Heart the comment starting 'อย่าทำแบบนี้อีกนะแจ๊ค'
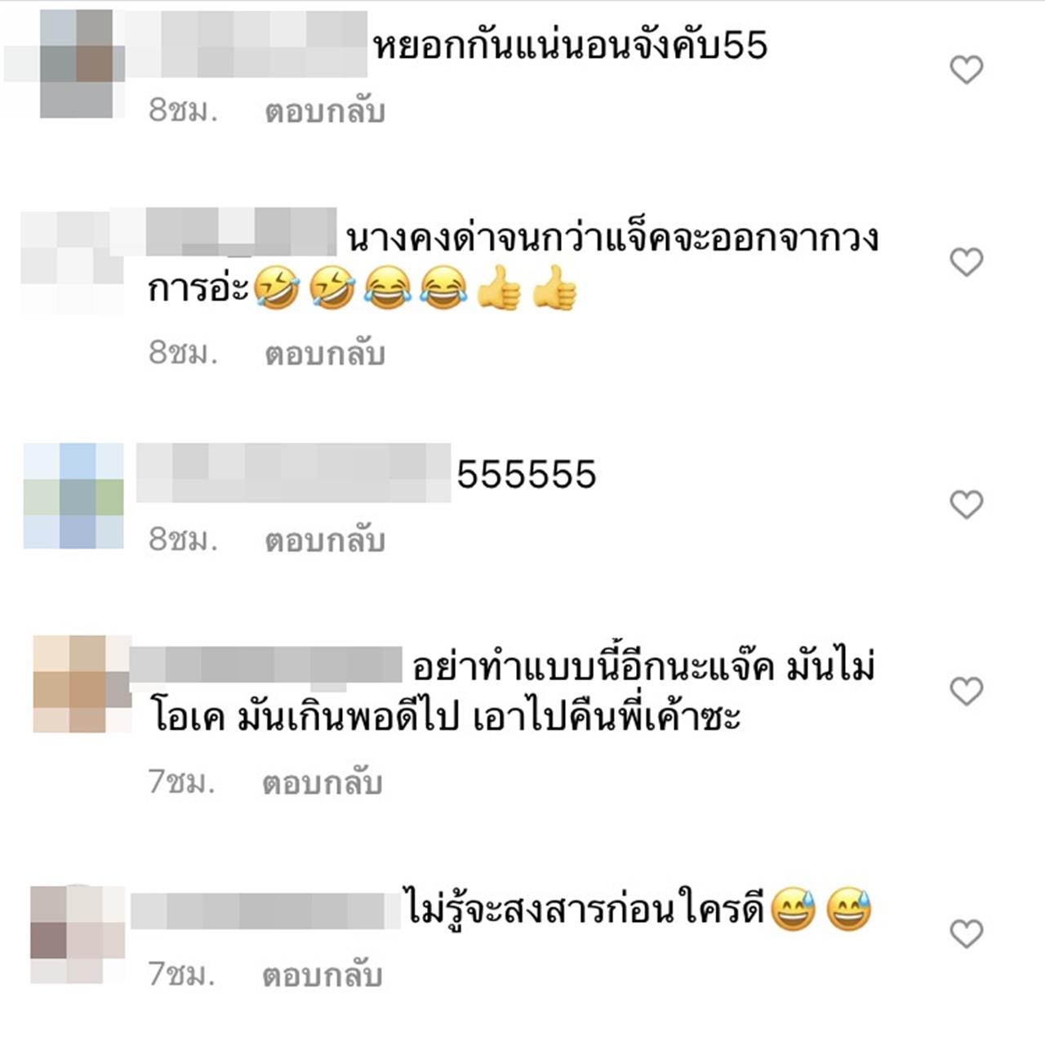This screenshot has width=1045, height=1037. (x=967, y=692)
